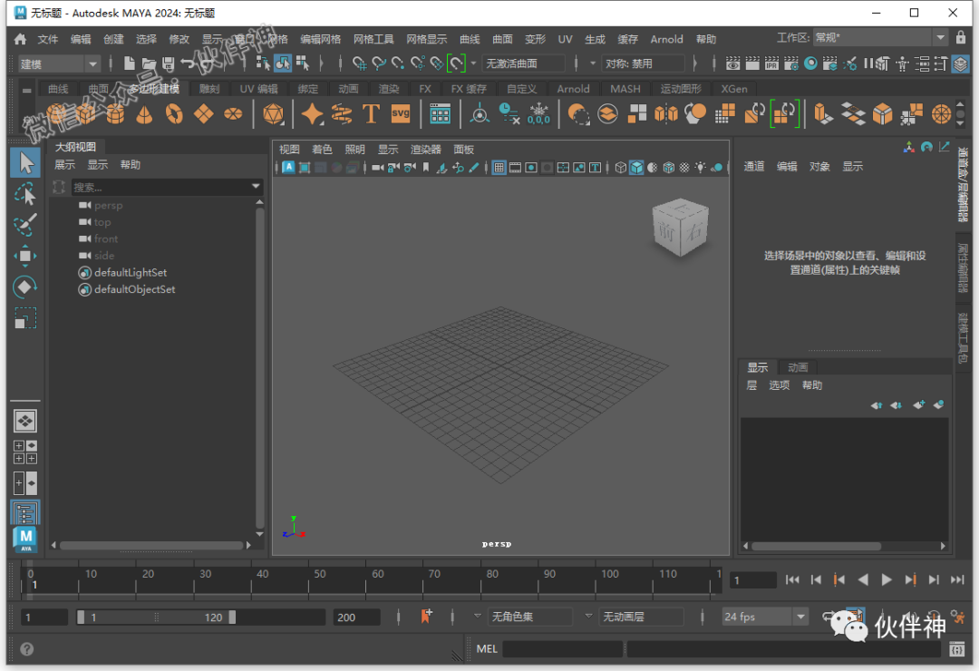This screenshot has height=671, width=979.
Task: Click the star-shaped sweep mesh shelf icon
Action: pos(312,114)
